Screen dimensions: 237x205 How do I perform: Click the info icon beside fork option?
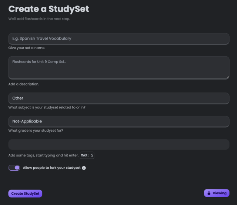[84, 168]
